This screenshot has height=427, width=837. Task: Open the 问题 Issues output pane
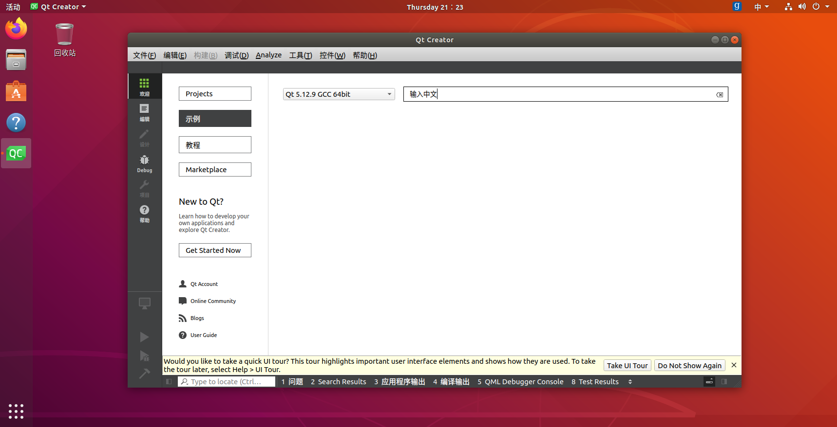pos(292,382)
